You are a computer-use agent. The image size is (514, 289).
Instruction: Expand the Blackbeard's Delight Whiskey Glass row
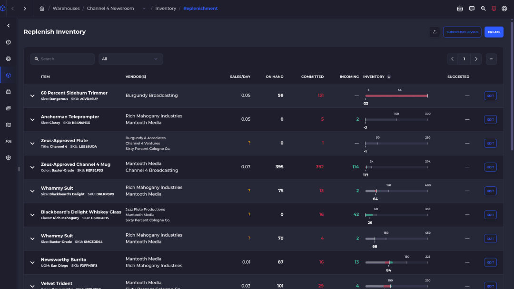[x=32, y=215]
